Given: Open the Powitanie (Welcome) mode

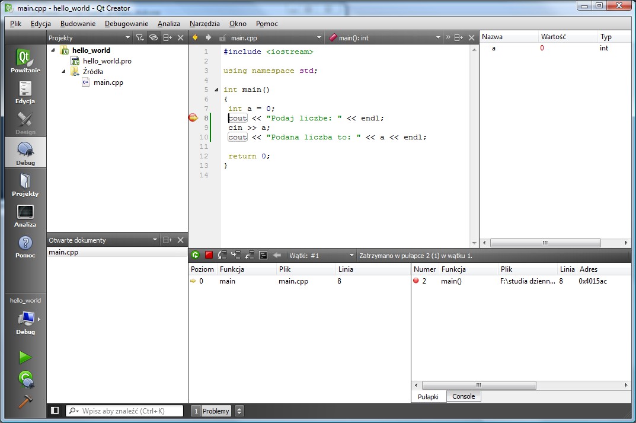Looking at the screenshot, I should (x=25, y=61).
